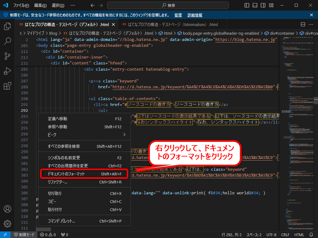Image resolution: width=318 pixels, height=238 pixels.
Task: Choose すべての出現箇所を変更 from context menu
Action: (84, 166)
